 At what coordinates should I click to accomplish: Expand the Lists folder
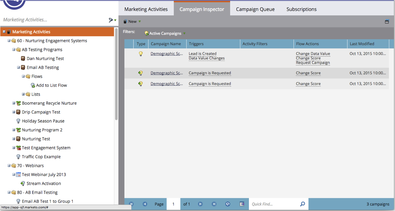(x=23, y=94)
